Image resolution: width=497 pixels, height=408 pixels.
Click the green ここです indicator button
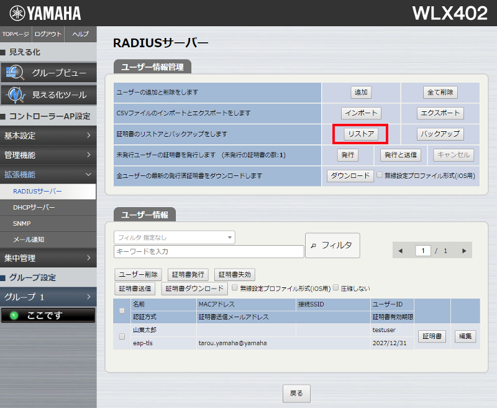(x=48, y=315)
